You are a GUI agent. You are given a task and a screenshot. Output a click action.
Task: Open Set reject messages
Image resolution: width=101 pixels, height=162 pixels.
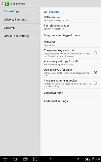tap(71, 27)
